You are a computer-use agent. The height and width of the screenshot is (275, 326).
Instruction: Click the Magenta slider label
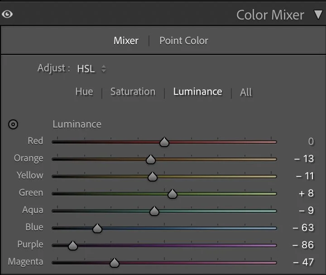[x=25, y=262]
